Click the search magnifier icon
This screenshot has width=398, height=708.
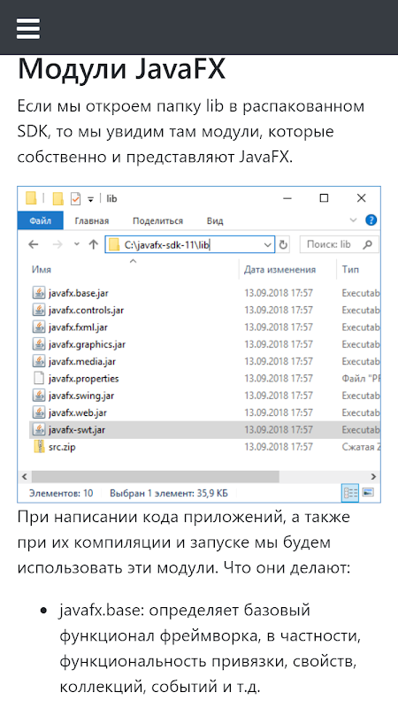(x=368, y=244)
